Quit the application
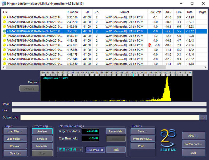The image size is (209, 160). [x=194, y=153]
